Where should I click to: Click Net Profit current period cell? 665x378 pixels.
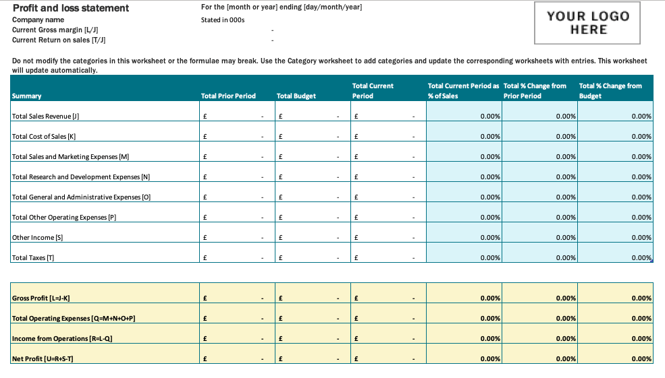[x=388, y=358]
